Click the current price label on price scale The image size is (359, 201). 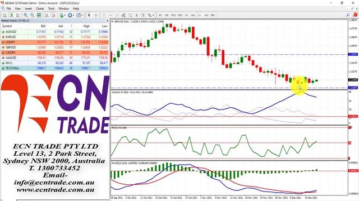click(x=353, y=80)
